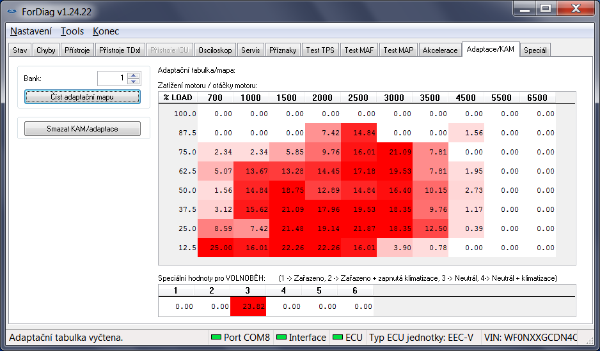Switch to the Stav tab
The height and width of the screenshot is (351, 600).
(20, 50)
